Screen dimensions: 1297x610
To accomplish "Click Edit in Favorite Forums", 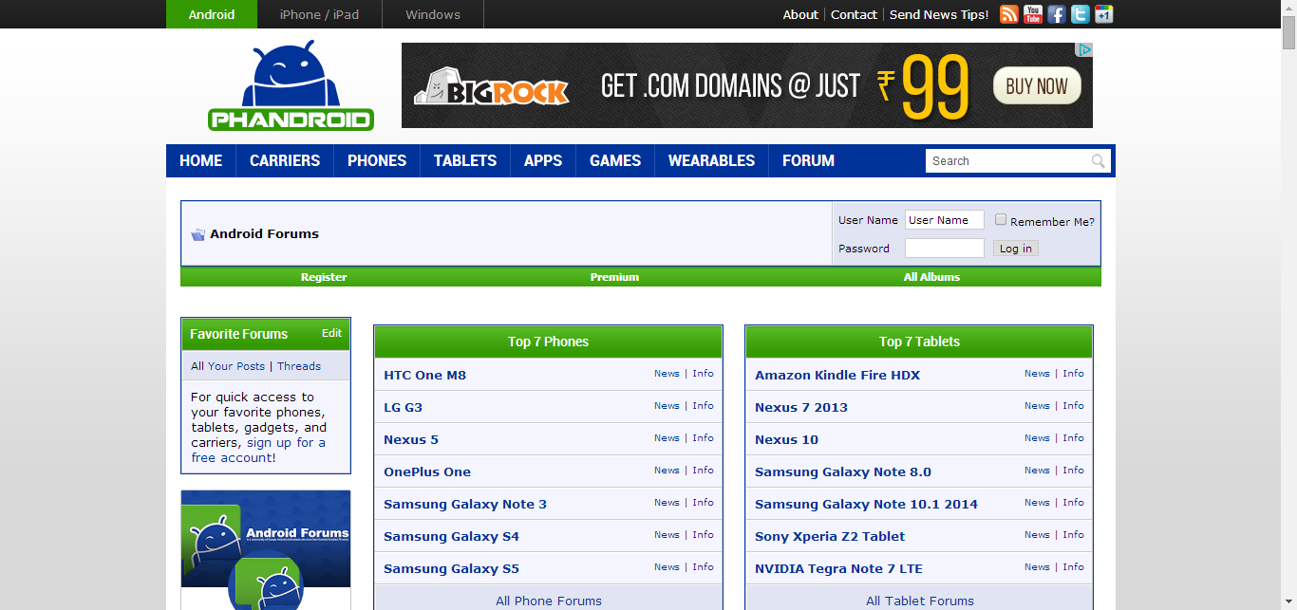I will click(x=331, y=333).
